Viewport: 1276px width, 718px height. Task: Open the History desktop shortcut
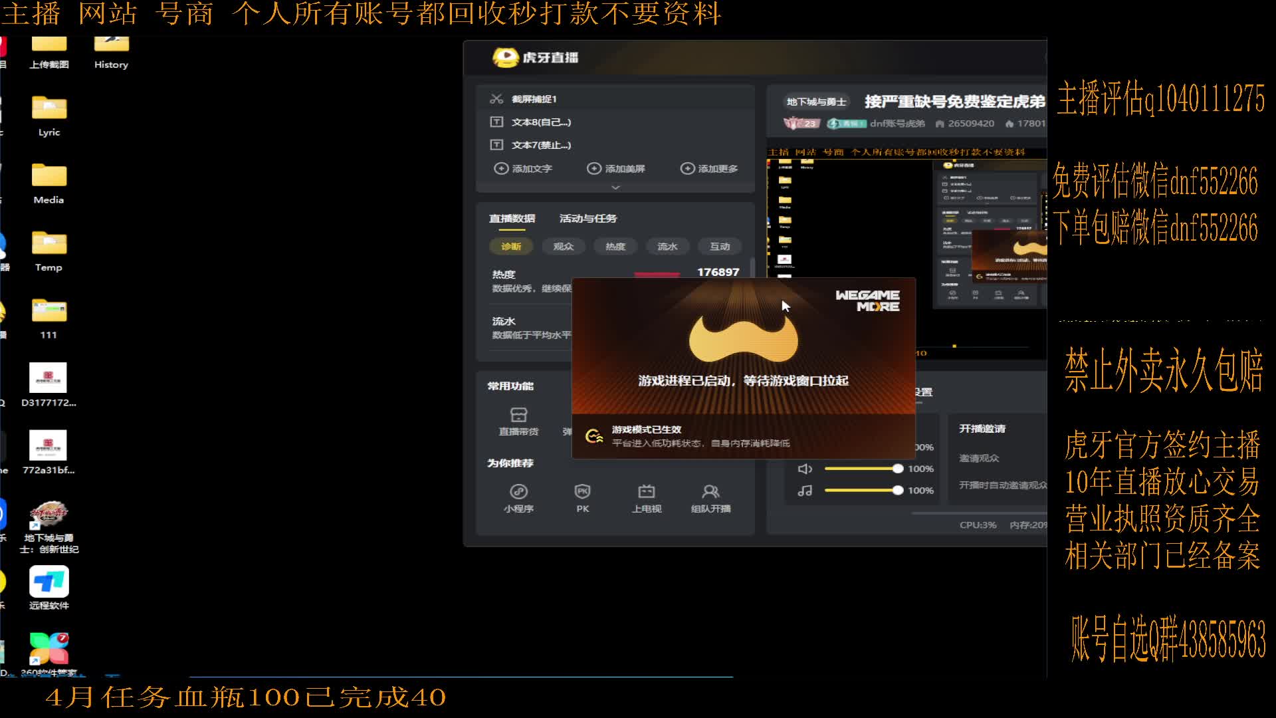(111, 52)
